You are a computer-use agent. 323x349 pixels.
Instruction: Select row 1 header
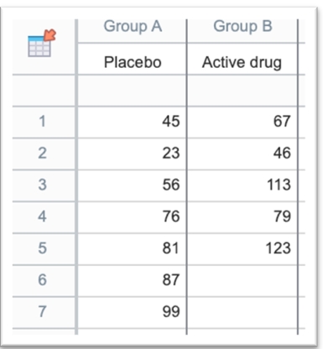44,122
